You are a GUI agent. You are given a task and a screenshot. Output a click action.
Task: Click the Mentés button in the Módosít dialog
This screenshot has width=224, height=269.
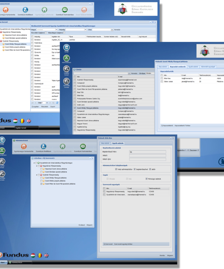(x=162, y=256)
